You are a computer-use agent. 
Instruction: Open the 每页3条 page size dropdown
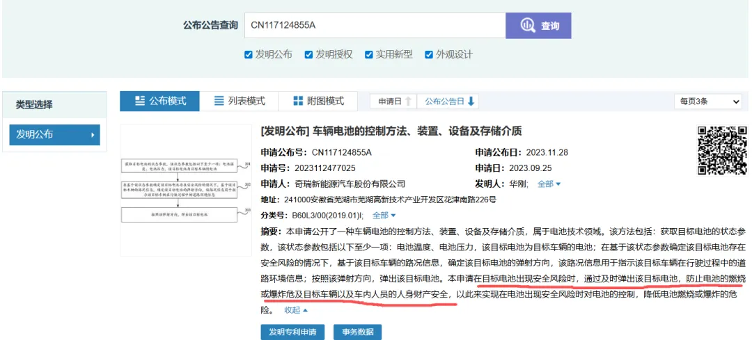708,102
